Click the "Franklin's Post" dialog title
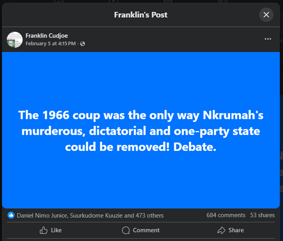This screenshot has width=283, height=241. click(141, 15)
